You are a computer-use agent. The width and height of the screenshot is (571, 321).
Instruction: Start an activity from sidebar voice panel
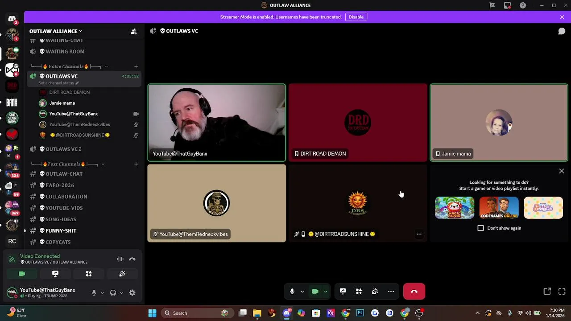pyautogui.click(x=89, y=274)
